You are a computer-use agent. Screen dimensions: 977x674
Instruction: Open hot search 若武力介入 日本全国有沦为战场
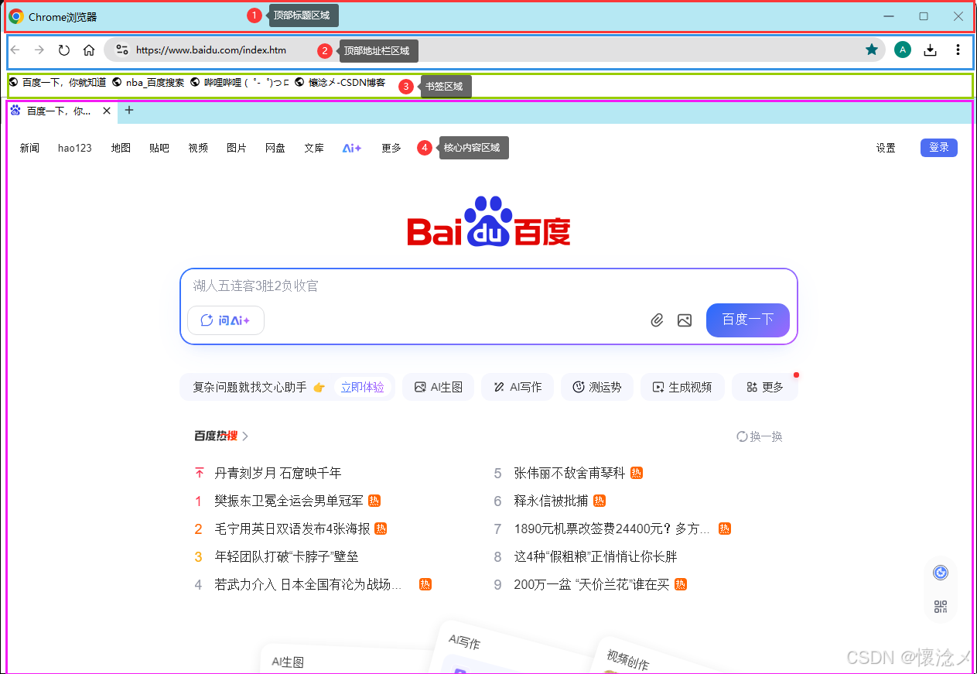308,584
